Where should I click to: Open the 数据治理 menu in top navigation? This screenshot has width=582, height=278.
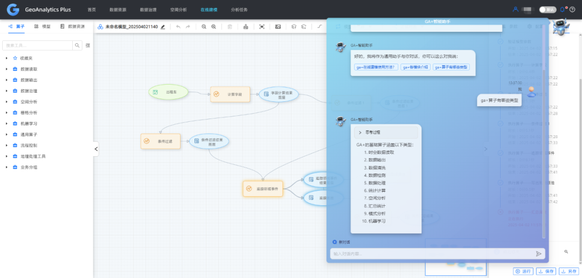(148, 10)
